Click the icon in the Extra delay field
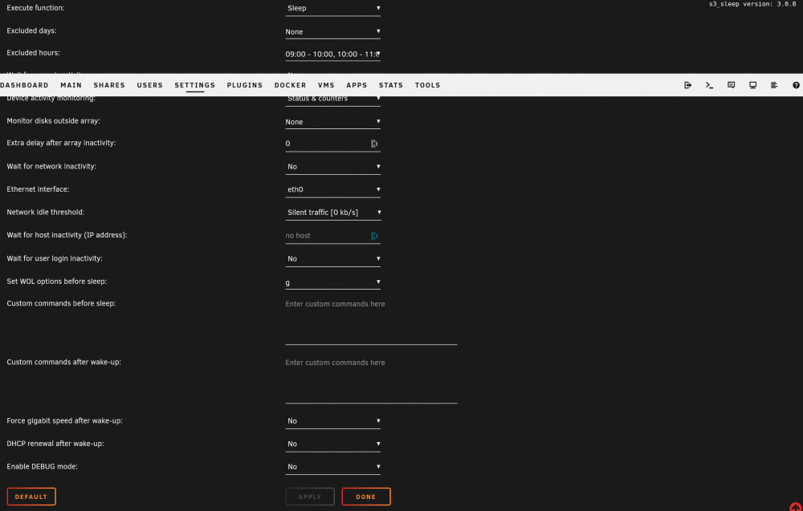Viewport: 803px width, 511px height. (374, 144)
